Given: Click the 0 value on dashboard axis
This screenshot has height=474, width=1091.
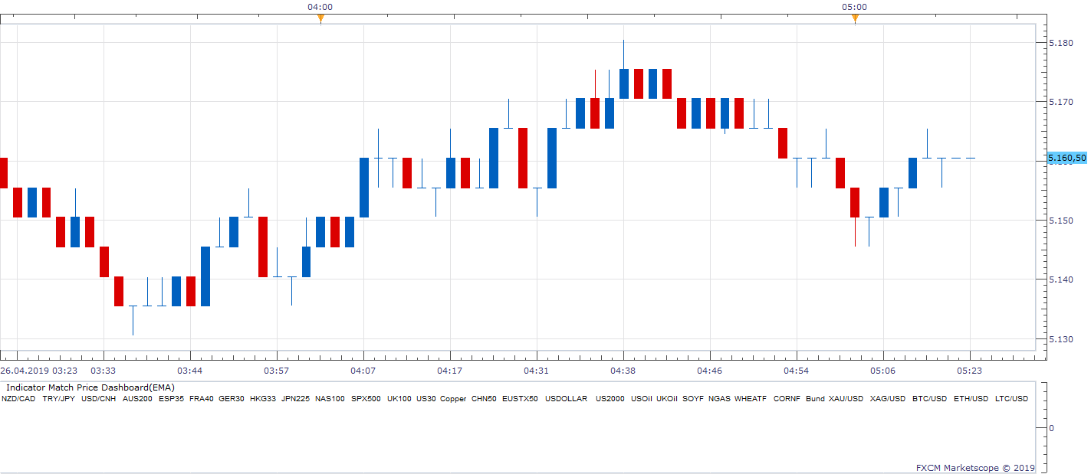Looking at the screenshot, I should pyautogui.click(x=1050, y=427).
